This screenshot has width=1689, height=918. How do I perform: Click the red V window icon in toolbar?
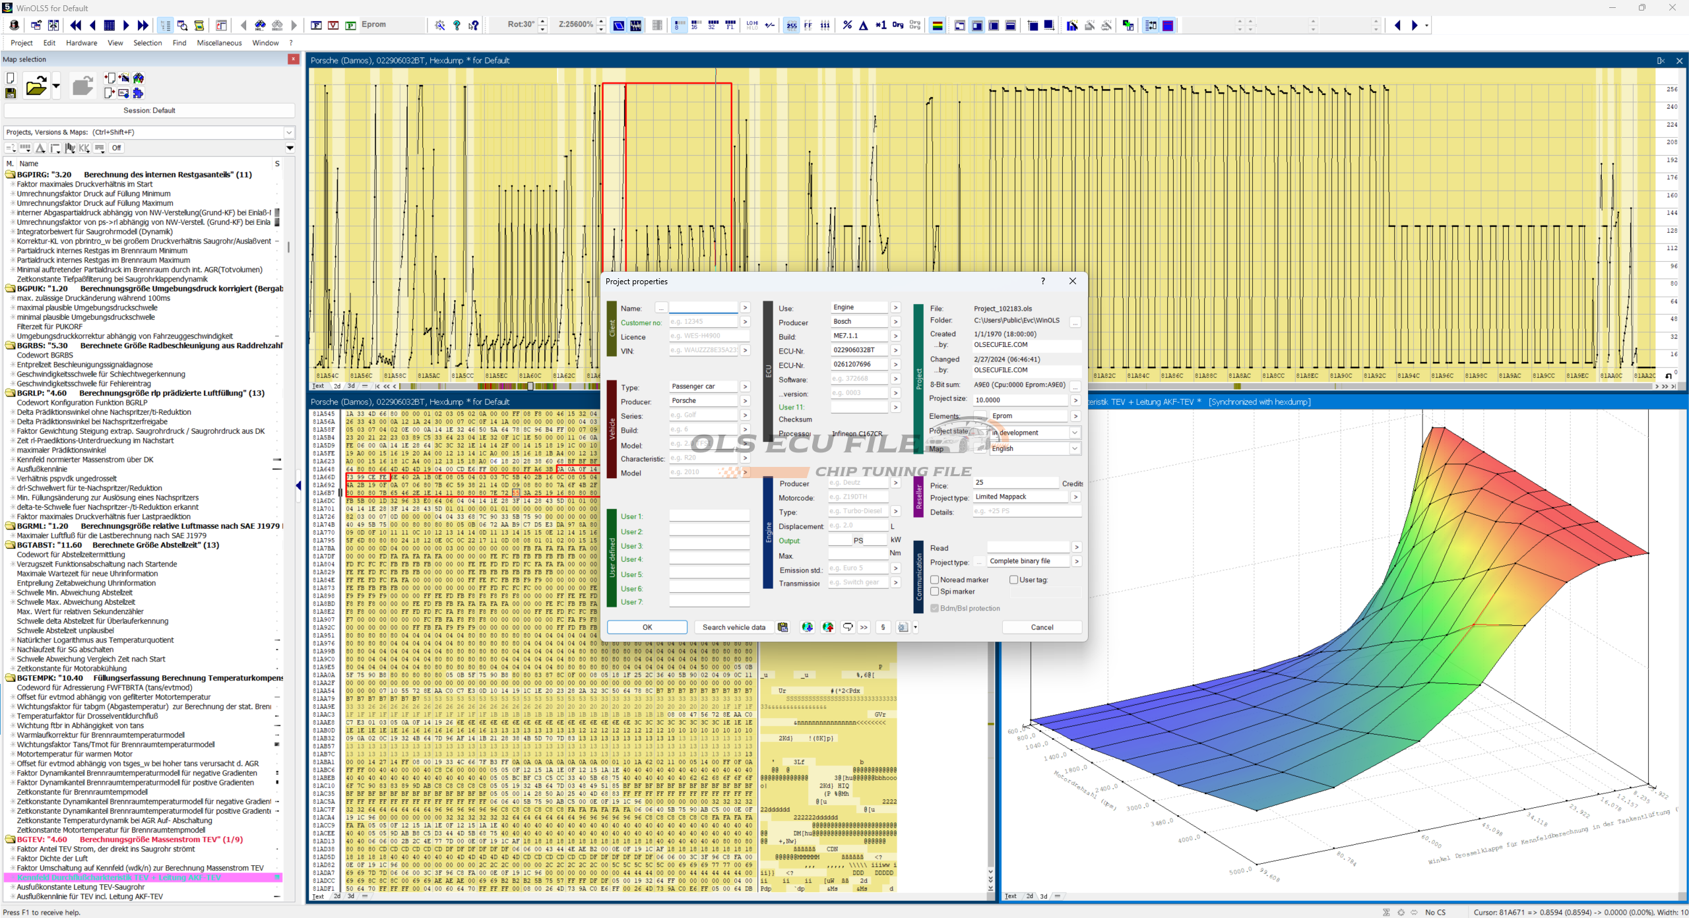(x=333, y=25)
